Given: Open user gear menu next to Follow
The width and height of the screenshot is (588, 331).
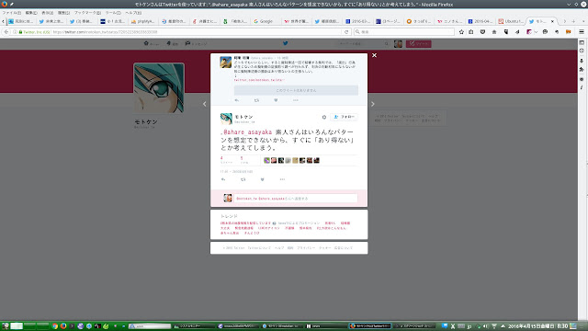Looking at the screenshot, I should point(324,117).
